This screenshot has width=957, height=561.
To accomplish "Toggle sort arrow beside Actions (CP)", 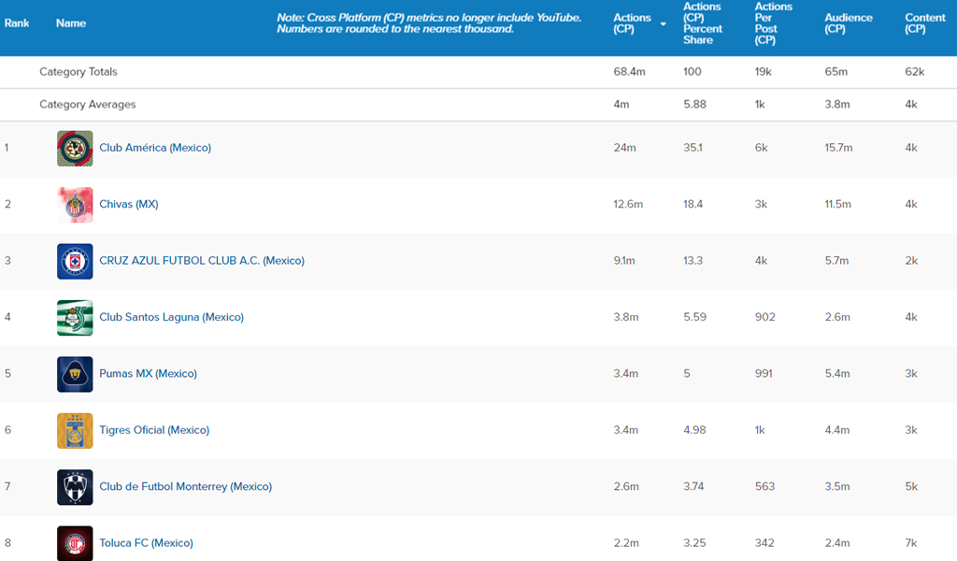I will point(663,23).
